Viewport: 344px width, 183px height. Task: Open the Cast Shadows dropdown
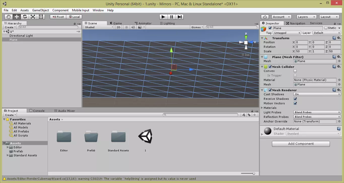[317, 95]
